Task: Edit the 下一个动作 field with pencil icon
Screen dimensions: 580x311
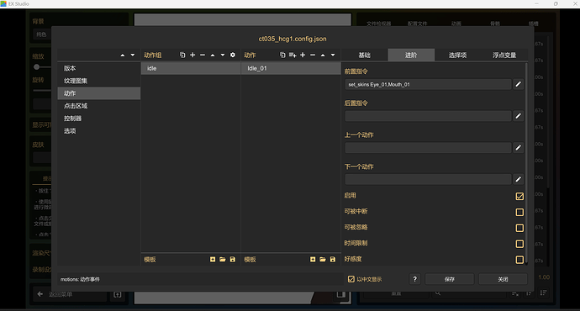Action: (519, 179)
